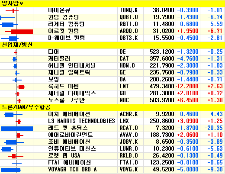Click percent change -20.35

[214, 128]
